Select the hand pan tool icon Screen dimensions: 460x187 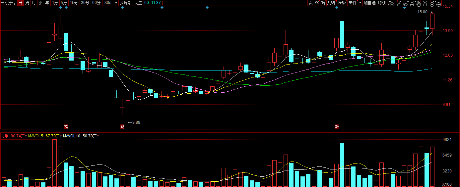[x=419, y=4]
